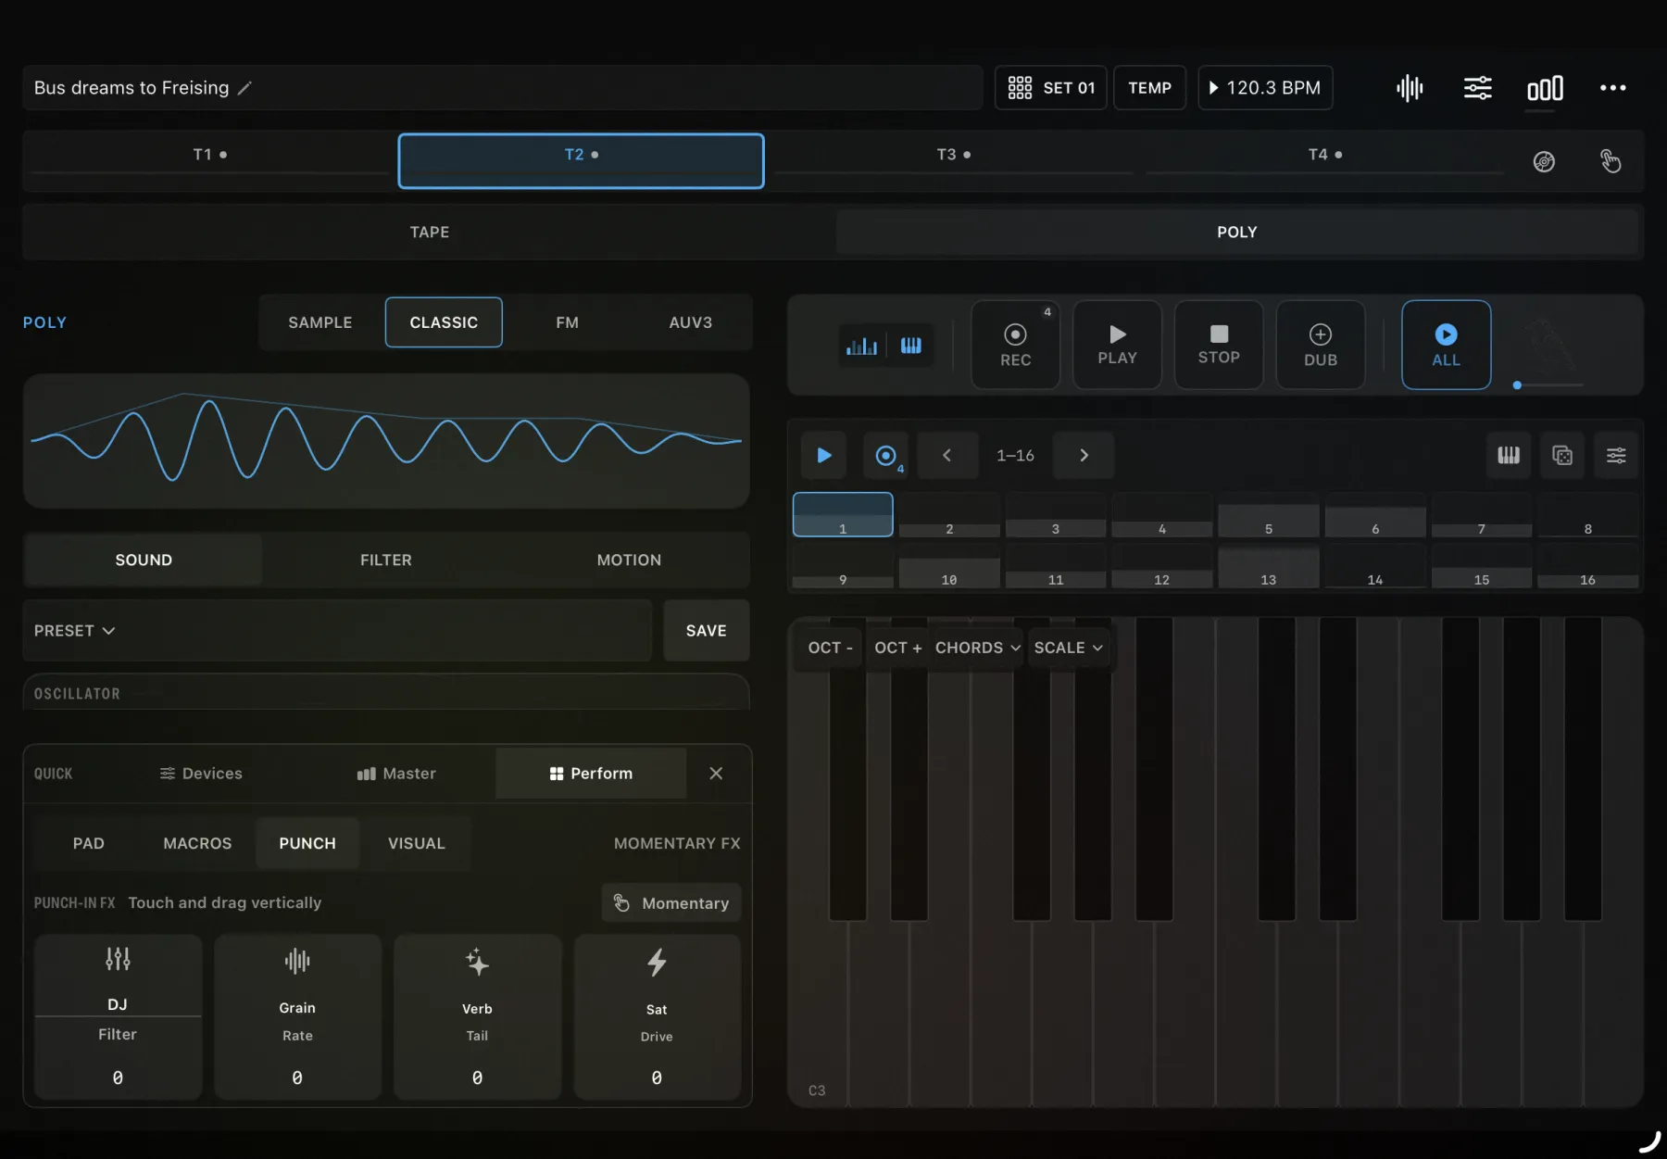Click the touch hand icon beside track tabs

point(1611,161)
